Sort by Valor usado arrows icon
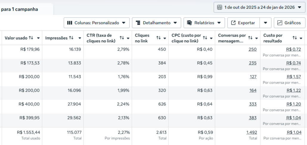Viewport: 307px width, 145px height. 31,38
